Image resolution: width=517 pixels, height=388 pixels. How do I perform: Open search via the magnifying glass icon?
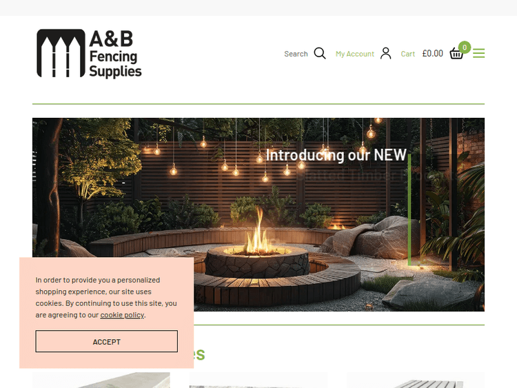click(x=320, y=53)
